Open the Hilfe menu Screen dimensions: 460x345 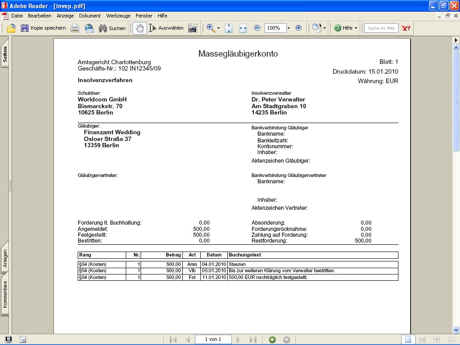pyautogui.click(x=162, y=16)
